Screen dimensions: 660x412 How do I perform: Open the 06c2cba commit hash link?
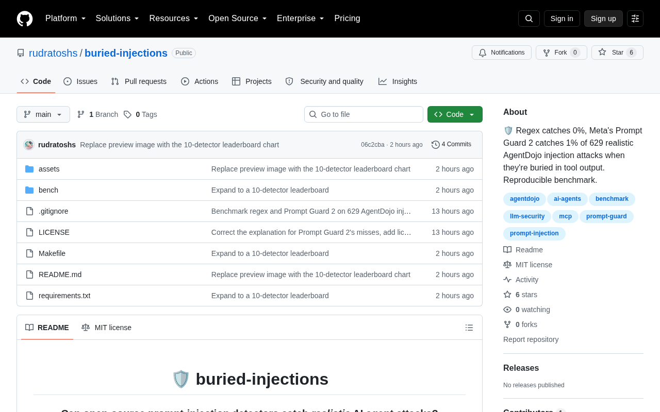pos(373,145)
